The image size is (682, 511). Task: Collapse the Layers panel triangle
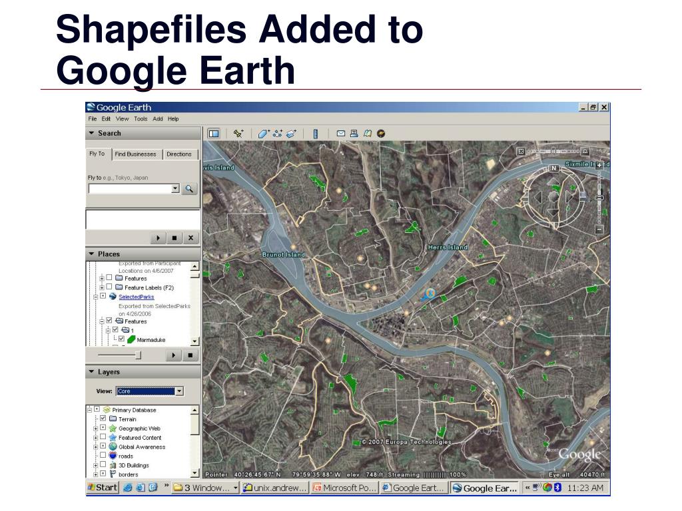click(x=92, y=371)
